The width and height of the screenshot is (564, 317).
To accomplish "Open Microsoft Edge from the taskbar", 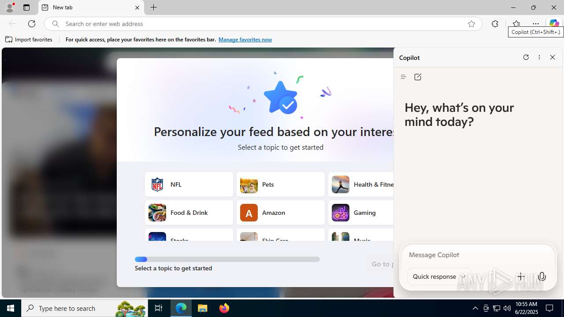I will (x=181, y=308).
